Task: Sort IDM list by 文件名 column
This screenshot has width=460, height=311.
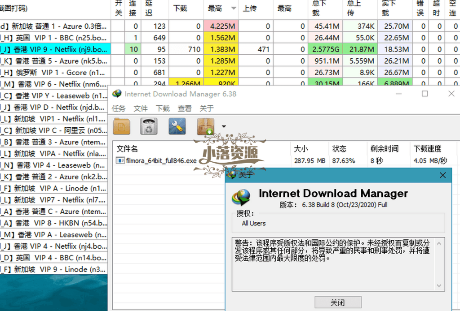Action: [x=202, y=149]
